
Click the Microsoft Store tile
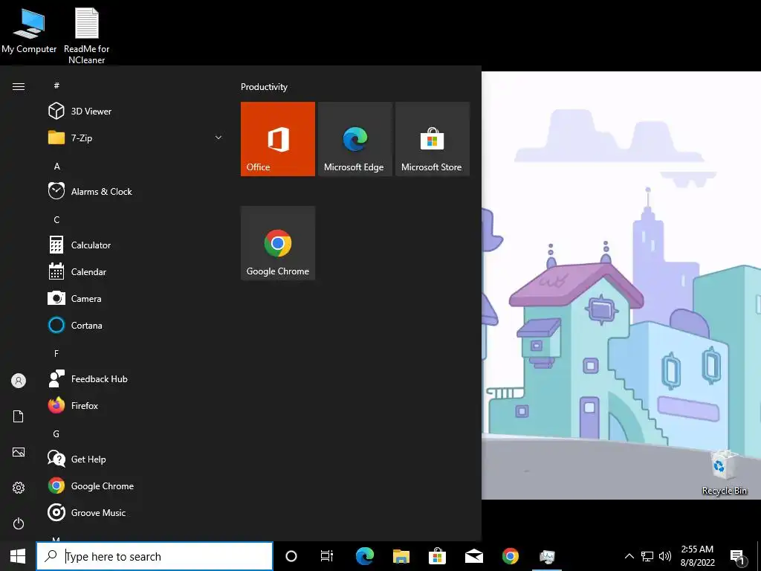coord(433,139)
